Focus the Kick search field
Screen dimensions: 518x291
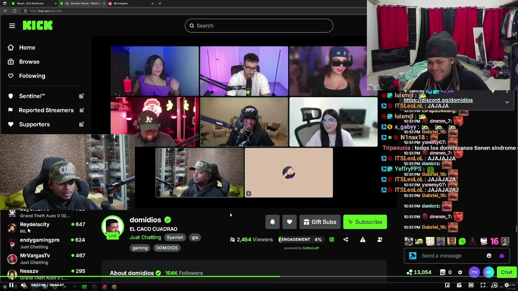tap(259, 26)
